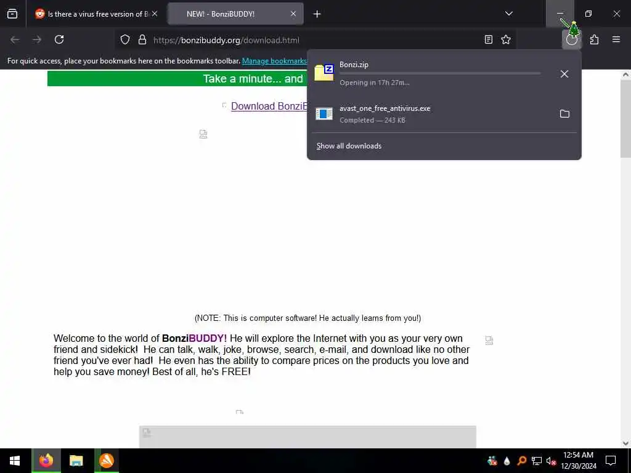Reload the current page
The height and width of the screenshot is (473, 631).
(59, 39)
